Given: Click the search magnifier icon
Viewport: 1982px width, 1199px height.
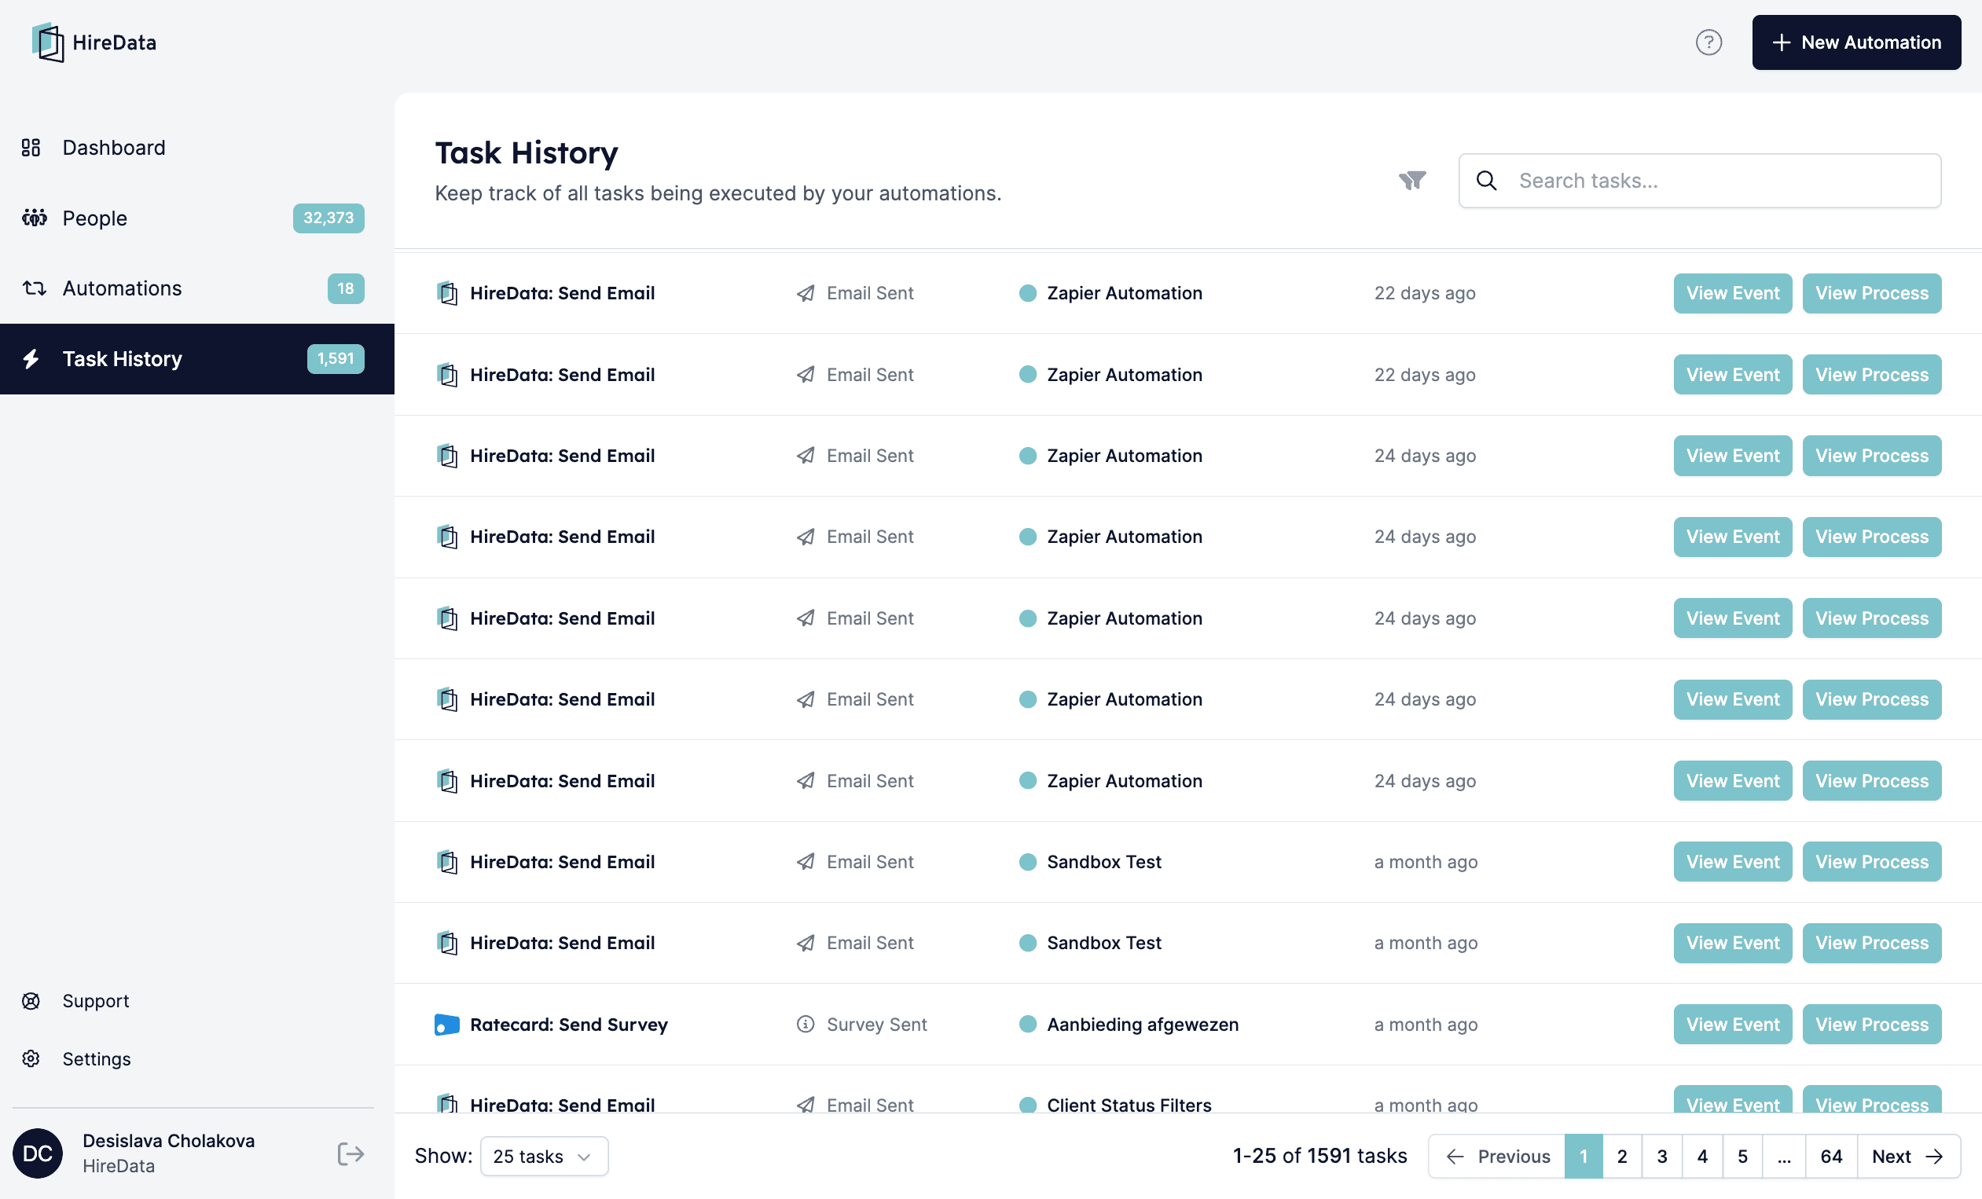Looking at the screenshot, I should click(x=1487, y=180).
